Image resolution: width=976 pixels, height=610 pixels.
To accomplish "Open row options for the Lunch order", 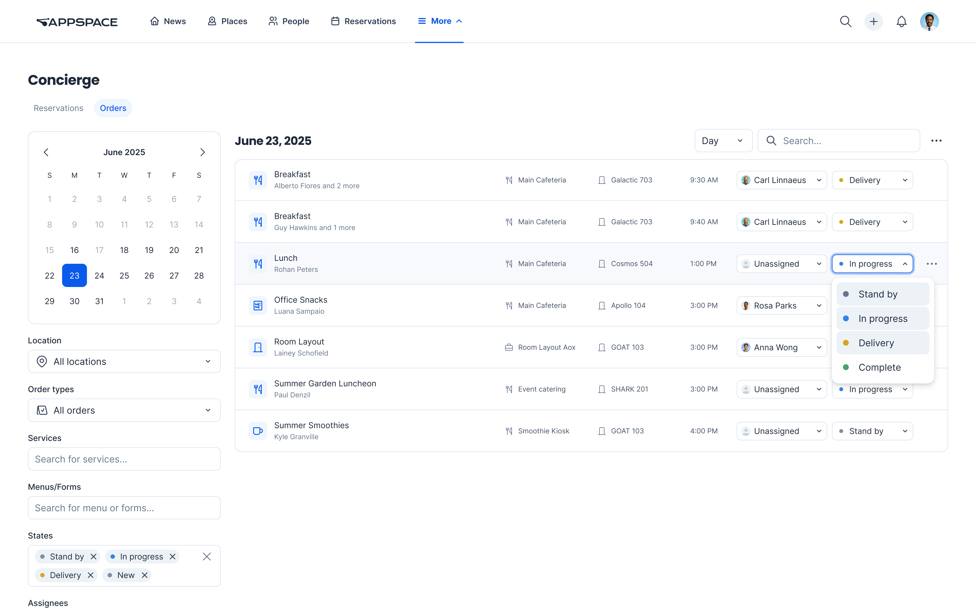I will (x=932, y=264).
